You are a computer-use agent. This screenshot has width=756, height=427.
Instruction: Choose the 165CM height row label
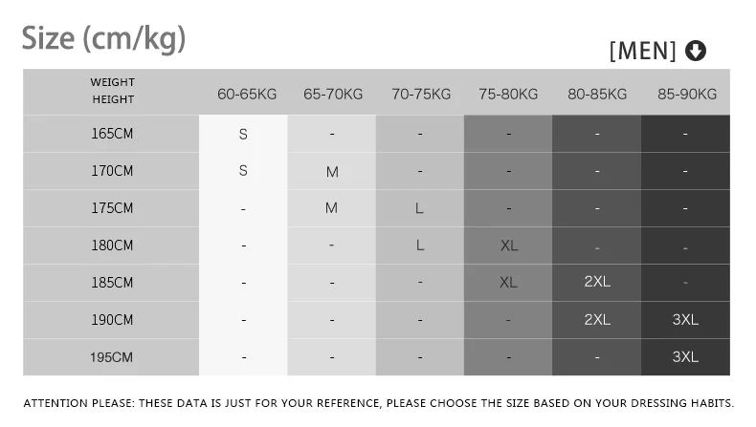(x=112, y=134)
